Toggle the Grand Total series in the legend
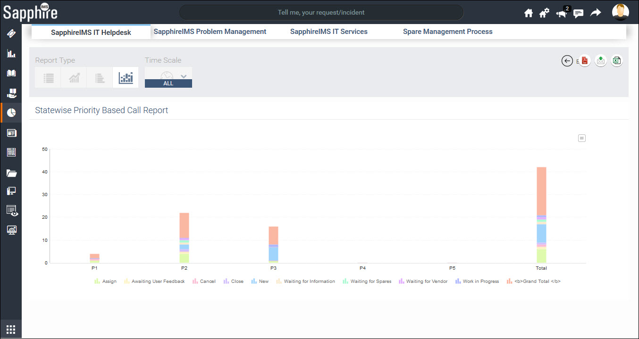The height and width of the screenshot is (339, 639). coord(533,281)
